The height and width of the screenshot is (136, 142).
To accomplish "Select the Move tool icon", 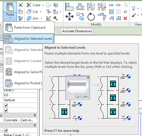I will [x=69, y=16].
